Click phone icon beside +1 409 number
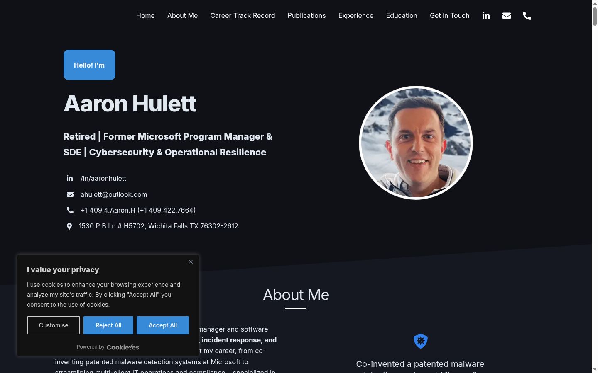The image size is (598, 373). [70, 210]
